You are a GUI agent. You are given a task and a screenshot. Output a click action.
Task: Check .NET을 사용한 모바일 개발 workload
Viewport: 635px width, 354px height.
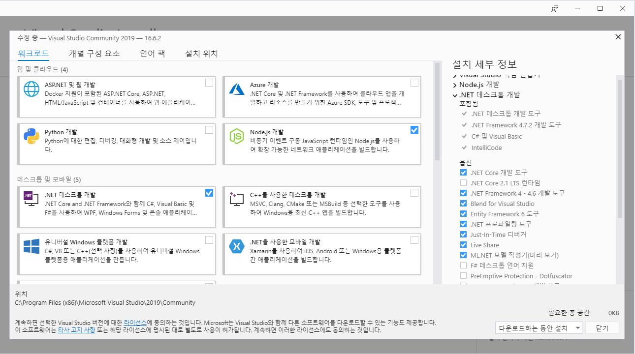[414, 240]
